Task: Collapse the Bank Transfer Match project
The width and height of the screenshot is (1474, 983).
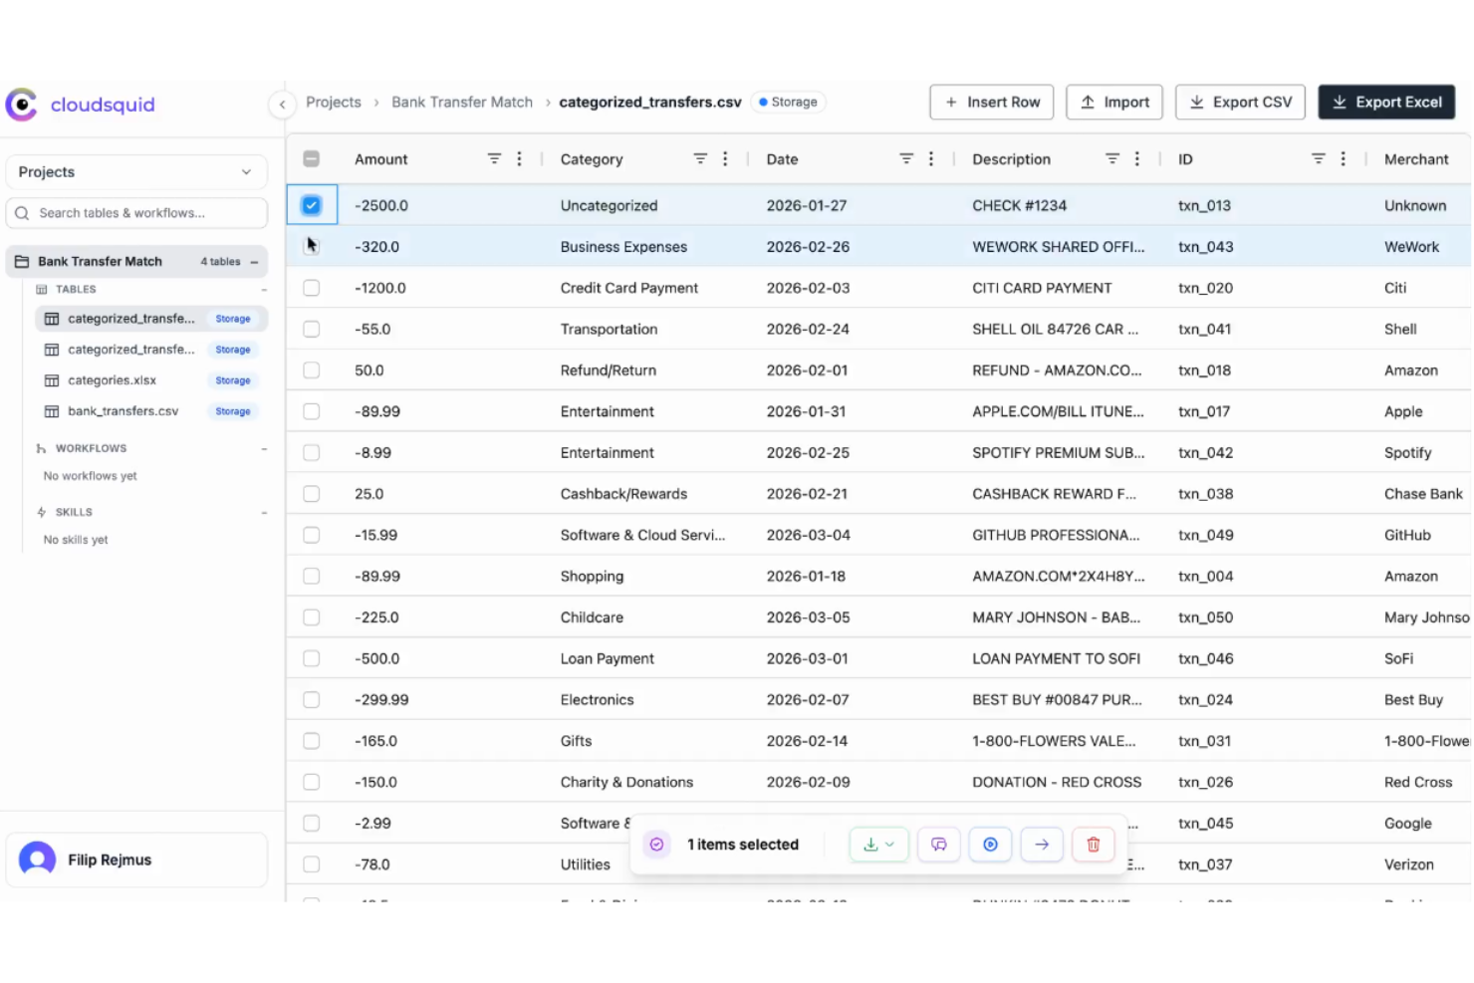Action: pos(255,262)
